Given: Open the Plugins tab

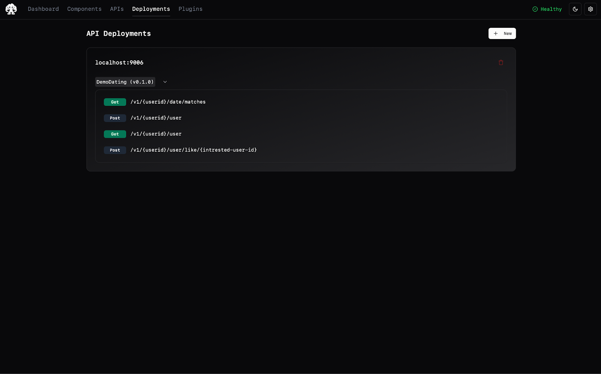Looking at the screenshot, I should [x=190, y=9].
